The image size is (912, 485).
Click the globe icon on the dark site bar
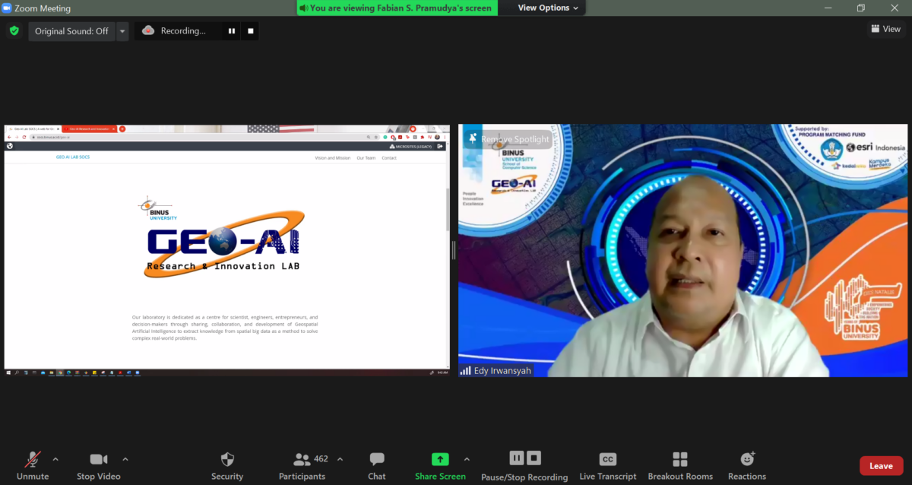pos(10,146)
